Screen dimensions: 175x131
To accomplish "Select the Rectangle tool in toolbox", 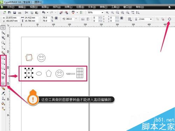I will pyautogui.click(x=3, y=58).
